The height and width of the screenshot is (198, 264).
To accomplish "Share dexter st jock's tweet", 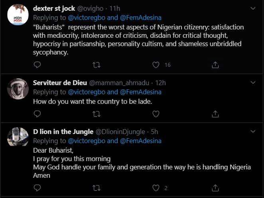I will [x=215, y=64].
